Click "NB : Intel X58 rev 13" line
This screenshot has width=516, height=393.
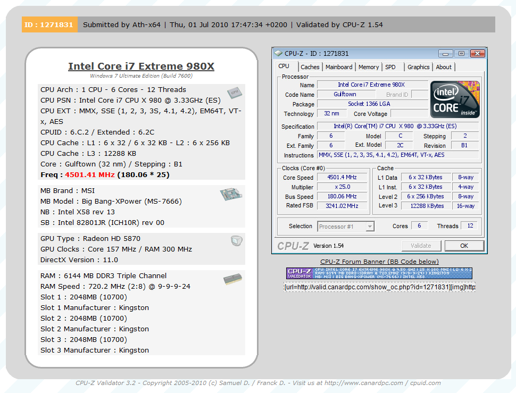[78, 212]
